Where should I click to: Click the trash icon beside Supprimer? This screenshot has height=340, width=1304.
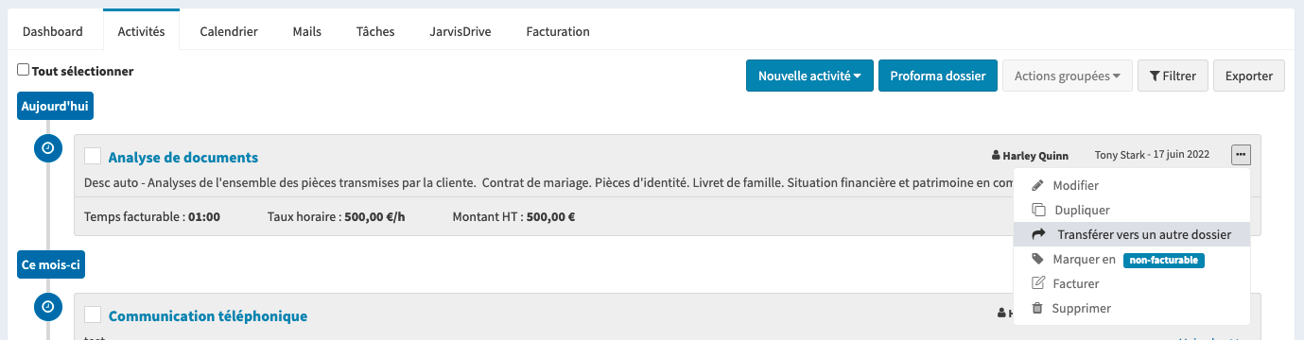point(1037,308)
